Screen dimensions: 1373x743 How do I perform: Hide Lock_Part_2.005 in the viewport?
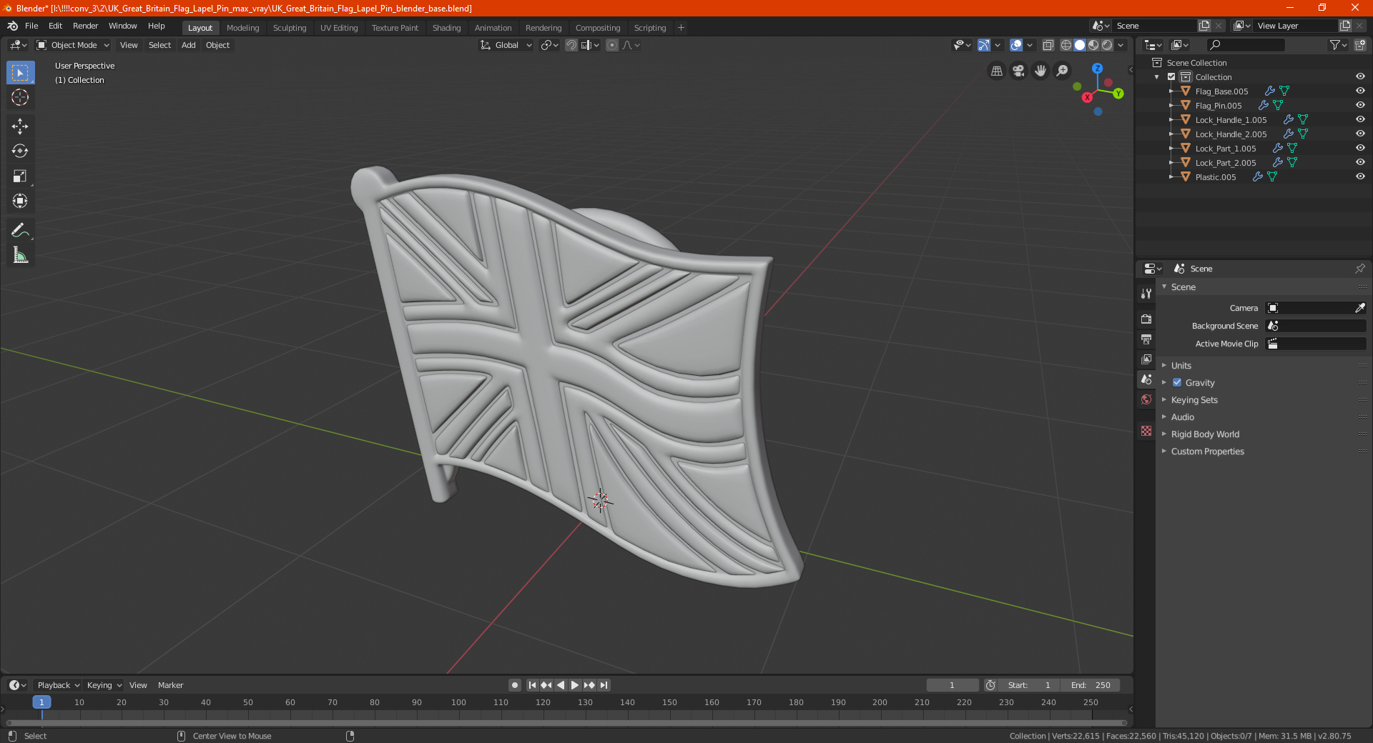1360,162
